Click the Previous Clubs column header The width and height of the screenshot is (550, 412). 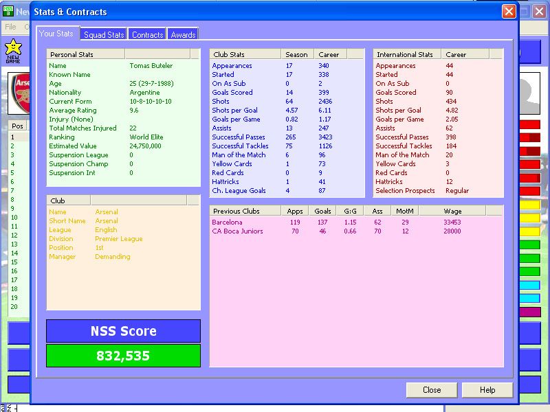(x=244, y=211)
